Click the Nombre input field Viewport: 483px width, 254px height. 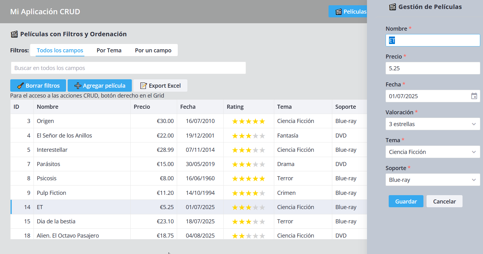coord(433,40)
